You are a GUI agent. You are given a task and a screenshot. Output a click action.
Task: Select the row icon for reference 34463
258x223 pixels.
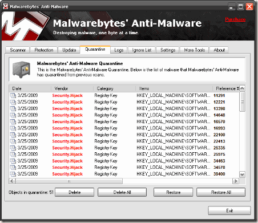(13, 161)
